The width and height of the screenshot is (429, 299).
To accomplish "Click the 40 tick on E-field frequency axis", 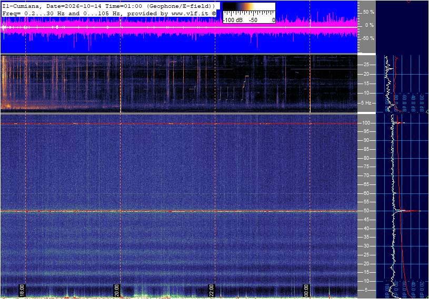I will coord(366,229).
